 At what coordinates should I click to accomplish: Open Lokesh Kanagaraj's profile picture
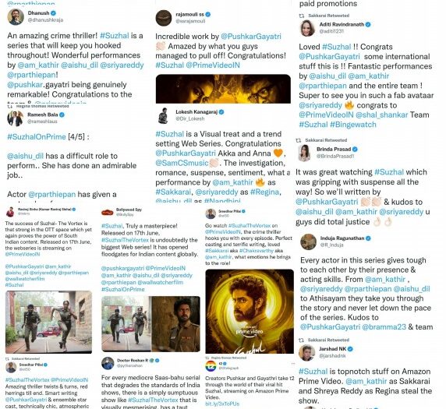click(x=164, y=115)
